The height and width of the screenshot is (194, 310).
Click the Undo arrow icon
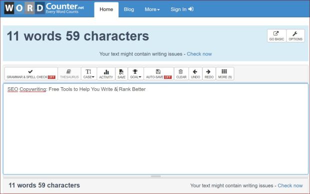coord(195,72)
